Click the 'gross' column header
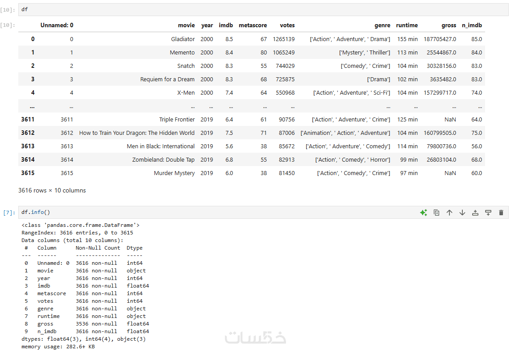 [449, 25]
